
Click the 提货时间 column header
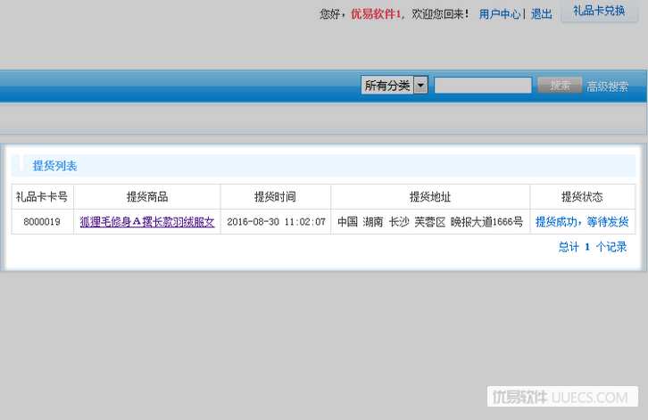(x=276, y=197)
